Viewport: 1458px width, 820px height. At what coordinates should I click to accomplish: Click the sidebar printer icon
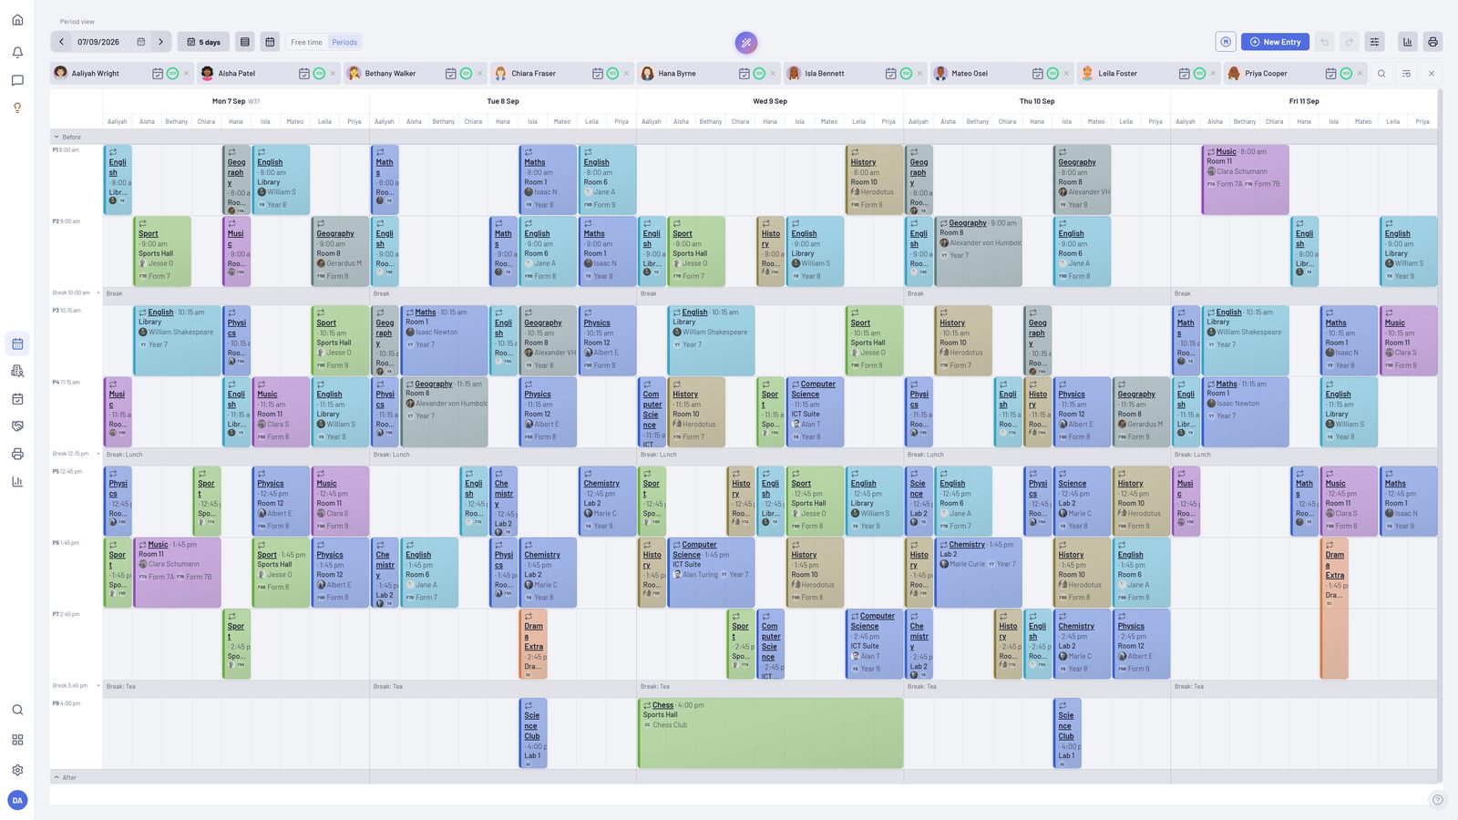tap(17, 454)
